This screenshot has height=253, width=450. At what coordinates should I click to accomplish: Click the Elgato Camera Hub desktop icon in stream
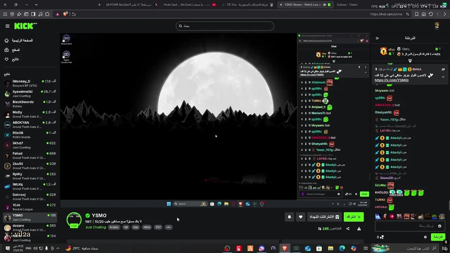[66, 57]
